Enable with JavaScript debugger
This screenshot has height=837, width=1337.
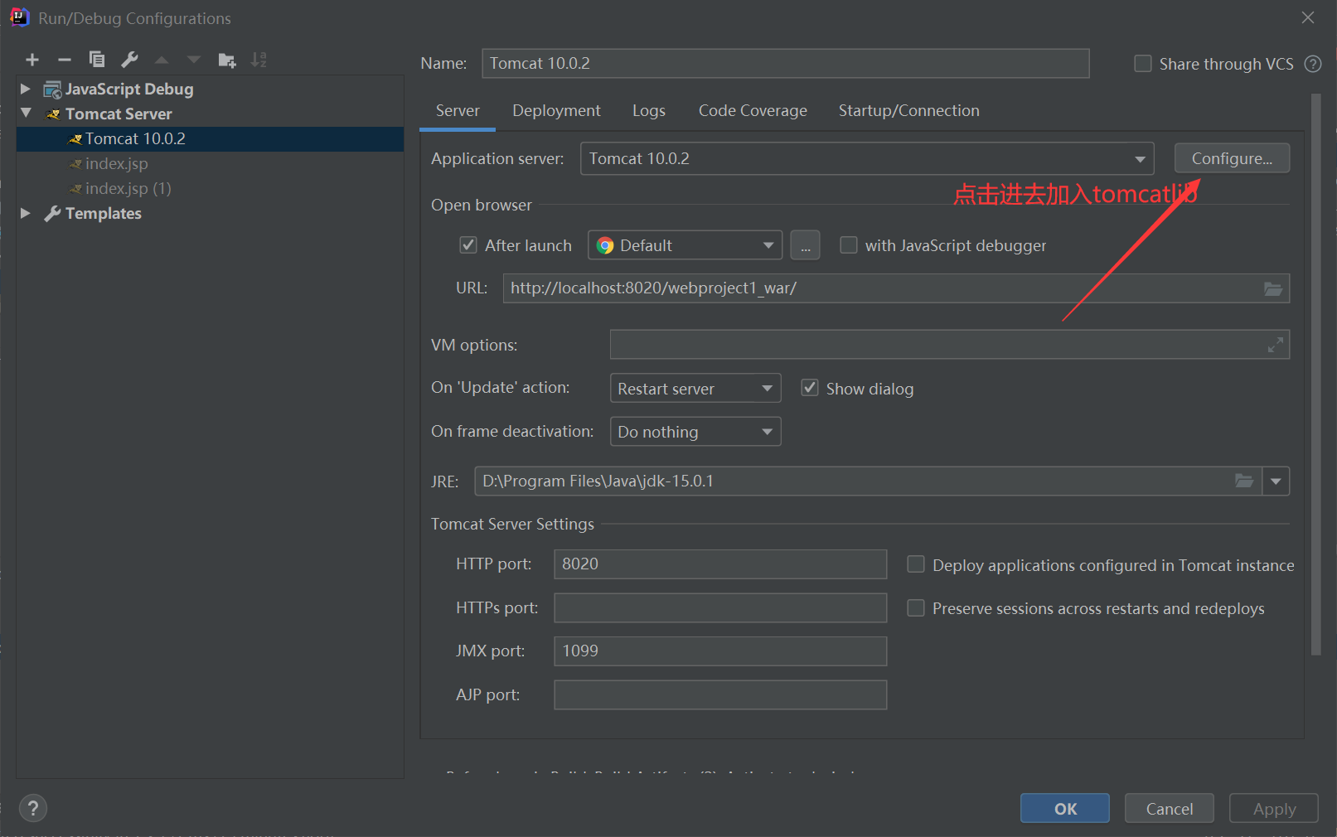[x=848, y=244]
